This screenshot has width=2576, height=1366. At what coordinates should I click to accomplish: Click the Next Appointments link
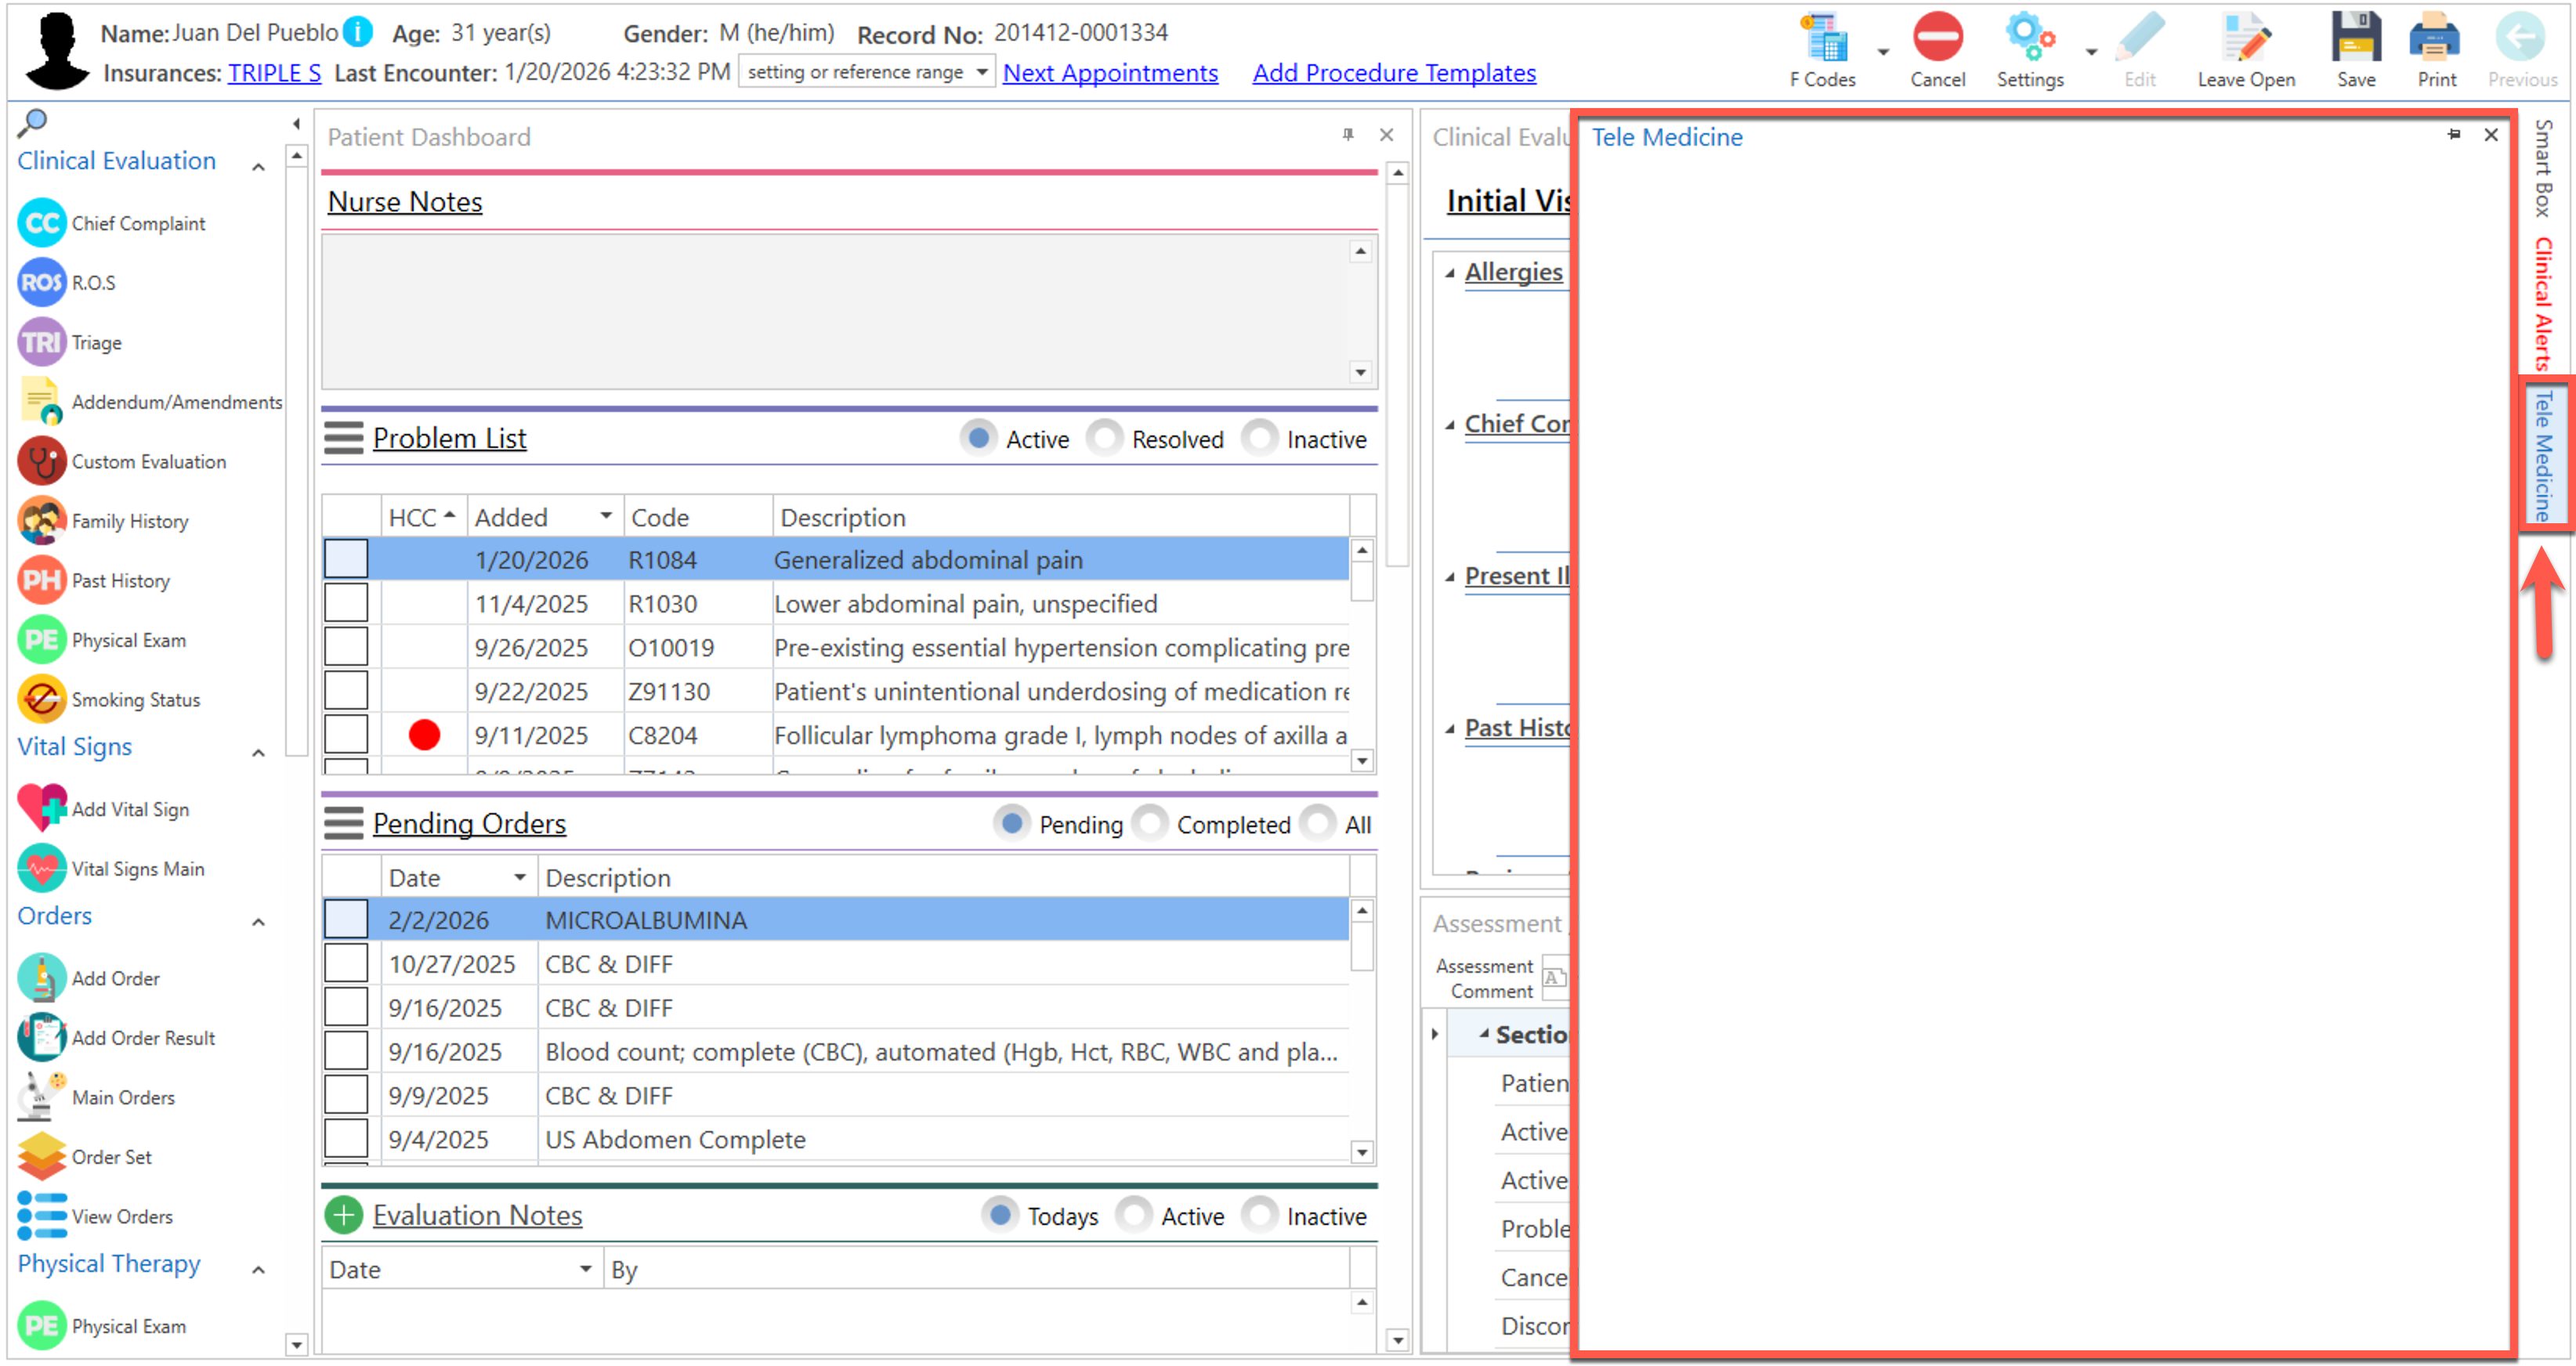click(x=1110, y=72)
